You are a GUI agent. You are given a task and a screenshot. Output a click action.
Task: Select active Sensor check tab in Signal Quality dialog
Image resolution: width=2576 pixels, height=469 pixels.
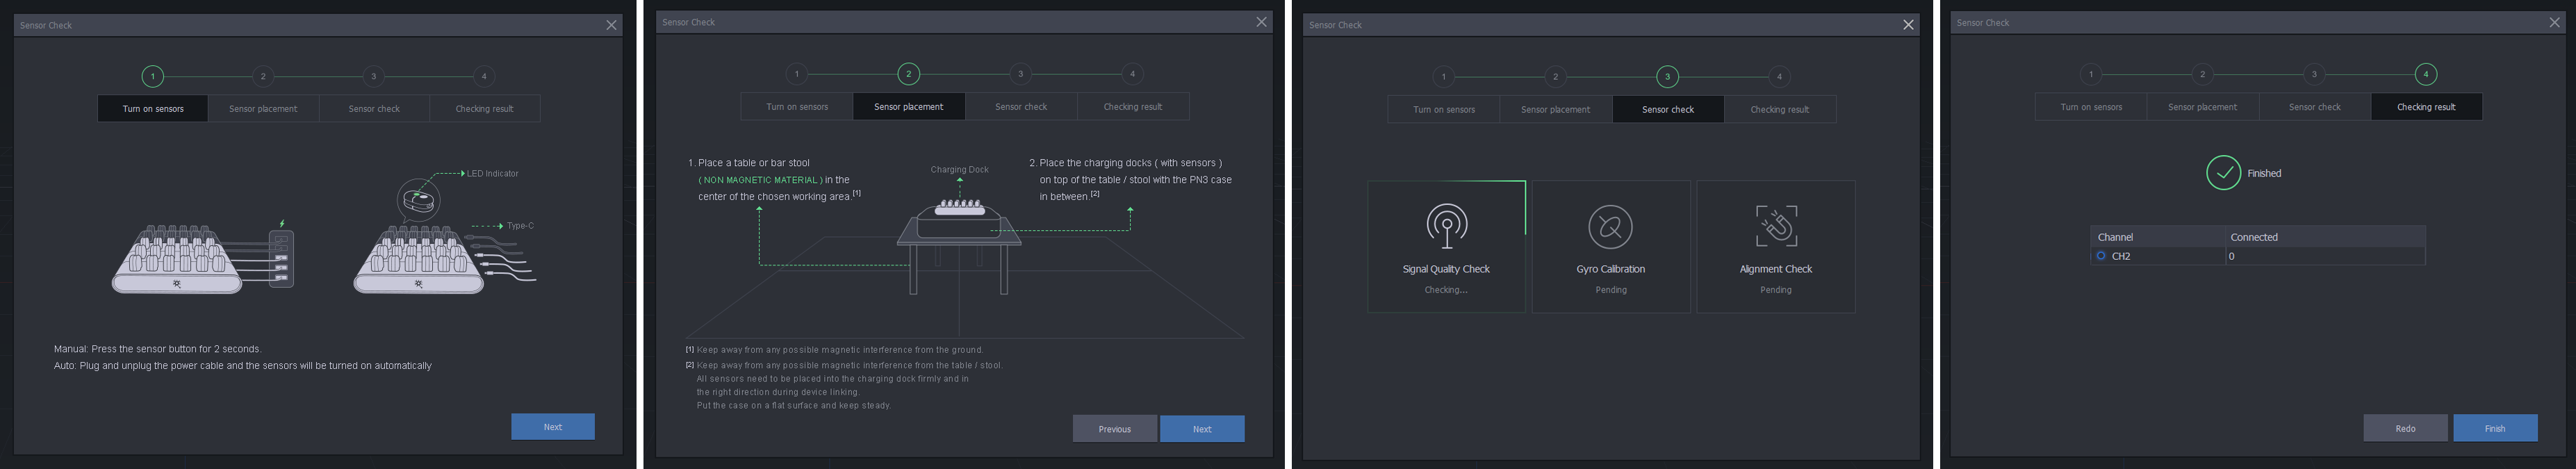click(x=1668, y=110)
